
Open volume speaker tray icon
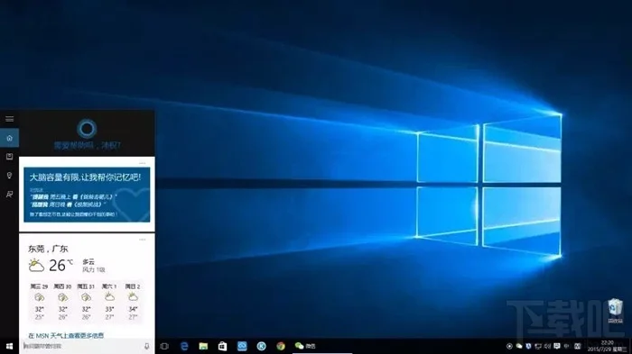(548, 346)
